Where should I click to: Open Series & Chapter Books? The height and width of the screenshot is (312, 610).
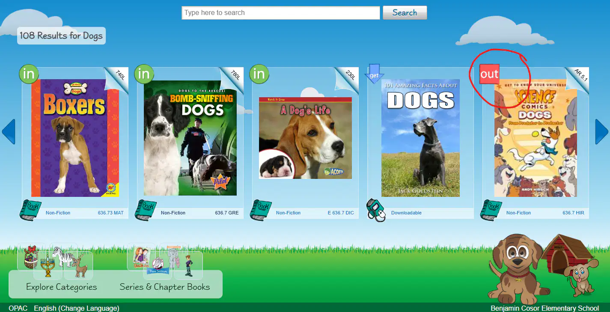pyautogui.click(x=165, y=287)
